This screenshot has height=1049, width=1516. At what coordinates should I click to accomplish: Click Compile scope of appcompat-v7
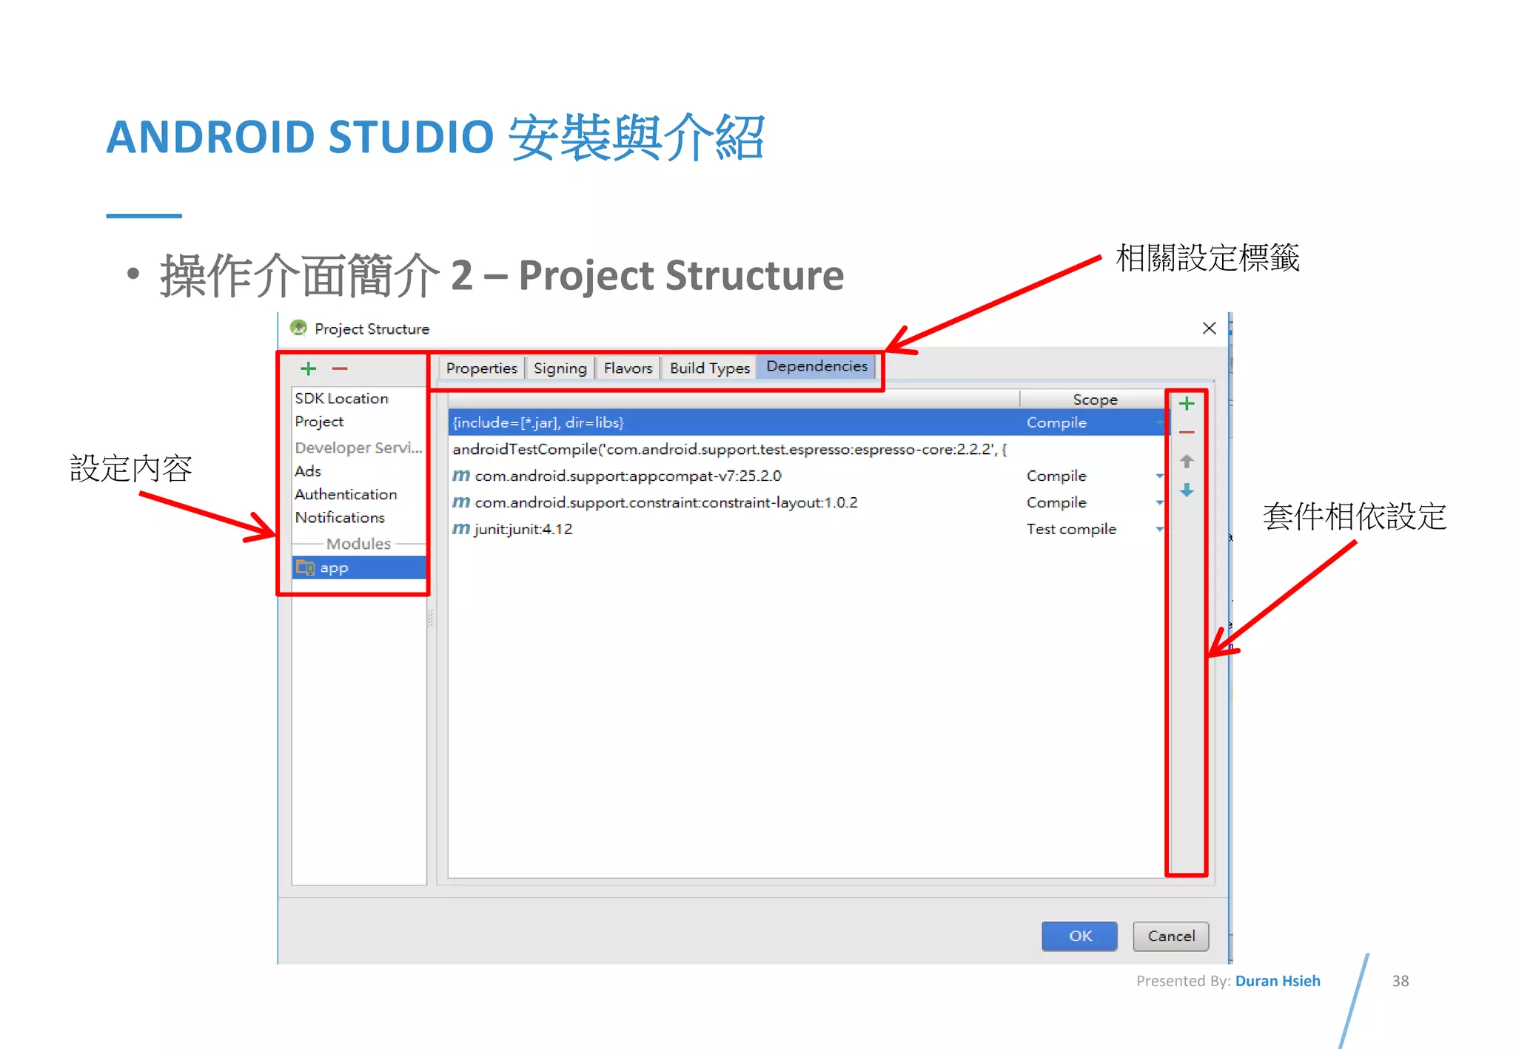coord(1056,476)
